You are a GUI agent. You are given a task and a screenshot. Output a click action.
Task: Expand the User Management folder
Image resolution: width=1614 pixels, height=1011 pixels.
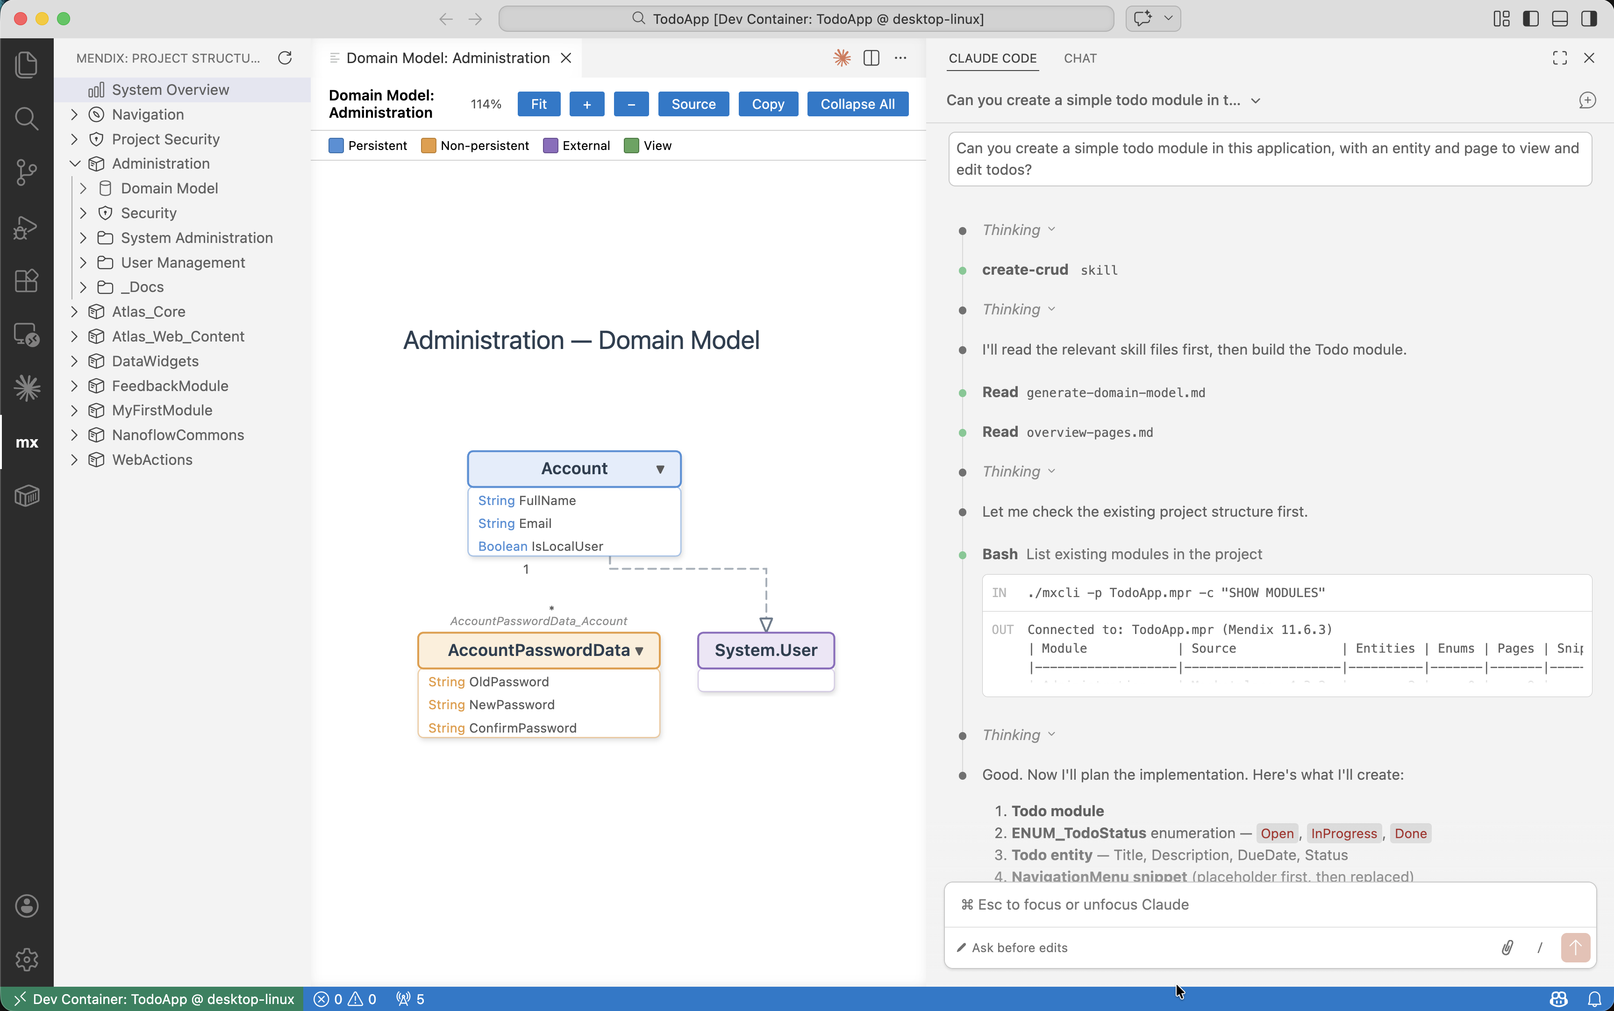tap(83, 263)
